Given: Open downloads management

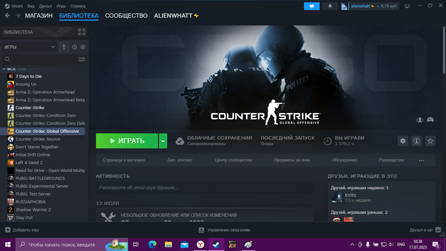Looking at the screenshot, I should pyautogui.click(x=225, y=230).
